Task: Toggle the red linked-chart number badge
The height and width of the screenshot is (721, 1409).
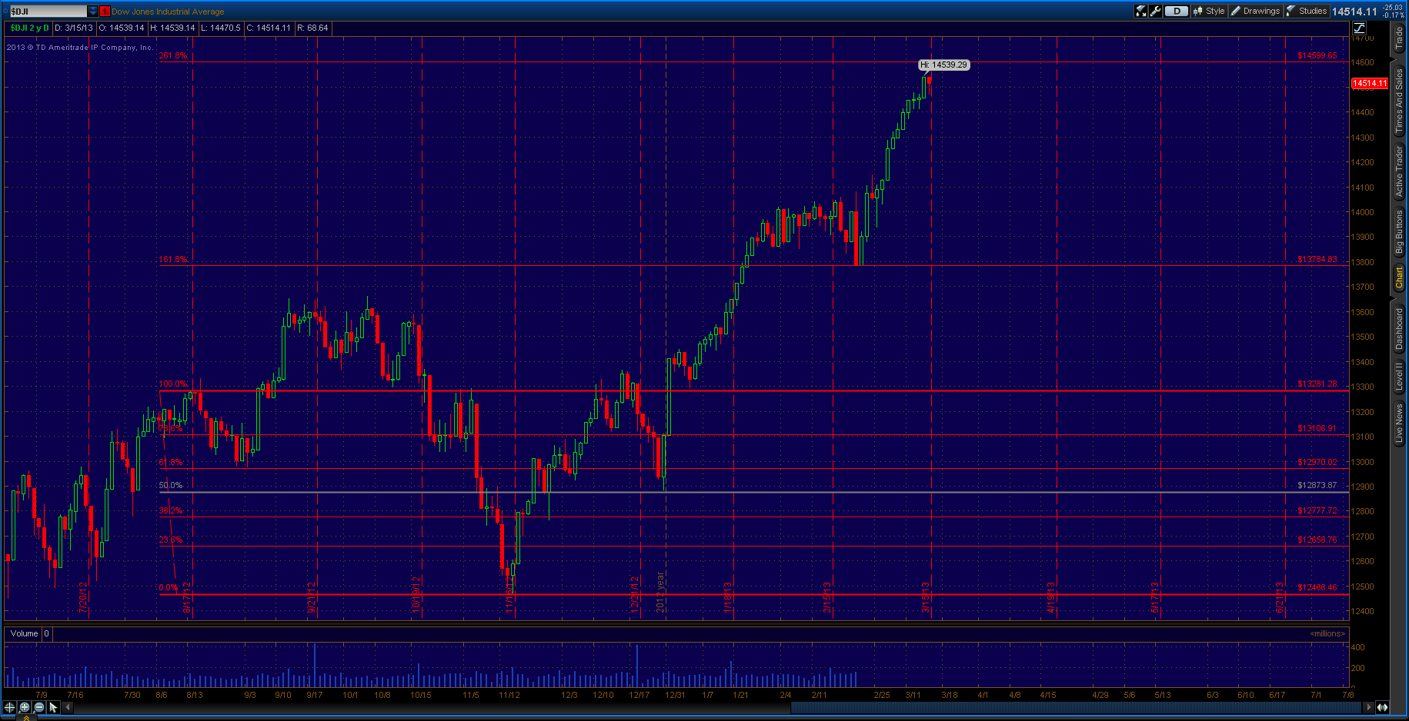Action: pos(105,12)
